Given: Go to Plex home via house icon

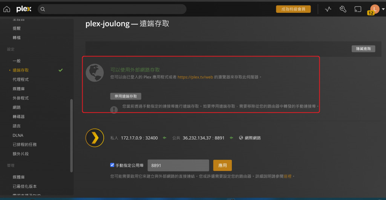Looking at the screenshot, I should (7, 9).
